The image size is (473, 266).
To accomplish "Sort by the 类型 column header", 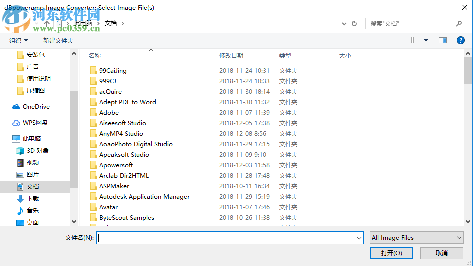I will click(x=285, y=56).
